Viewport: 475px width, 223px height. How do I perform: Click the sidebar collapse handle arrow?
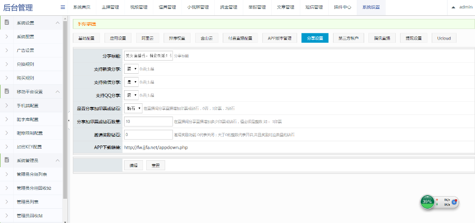(x=69, y=120)
